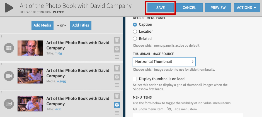The width and height of the screenshot is (262, 117).
Task: Expand the Actions dropdown menu
Action: [246, 8]
